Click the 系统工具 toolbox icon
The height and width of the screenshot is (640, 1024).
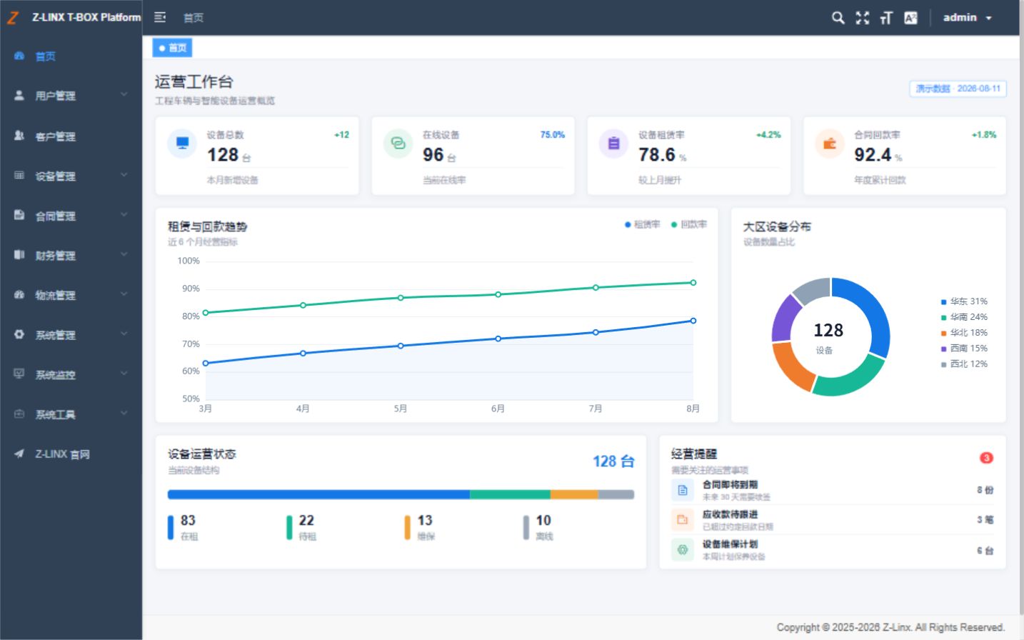pos(19,414)
